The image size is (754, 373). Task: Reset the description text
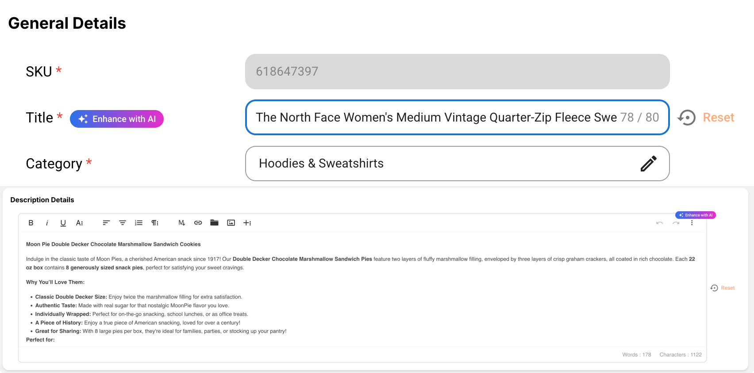[x=728, y=288]
